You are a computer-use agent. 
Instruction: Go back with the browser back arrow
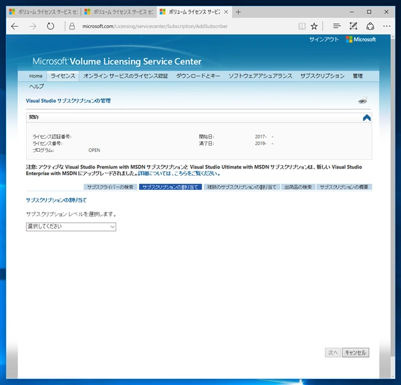click(x=15, y=26)
